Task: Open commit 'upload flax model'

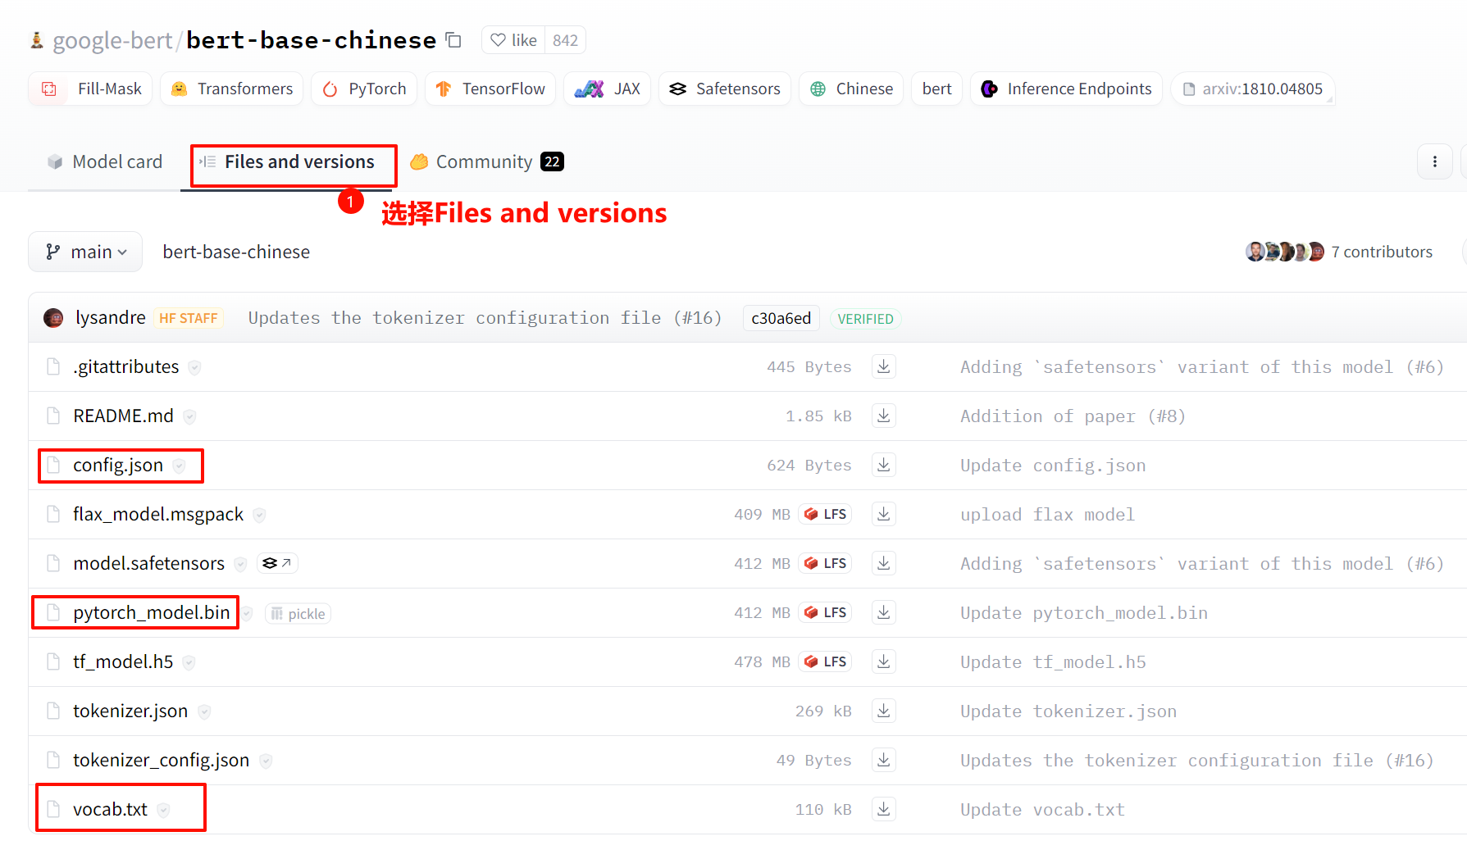Action: pos(1047,515)
